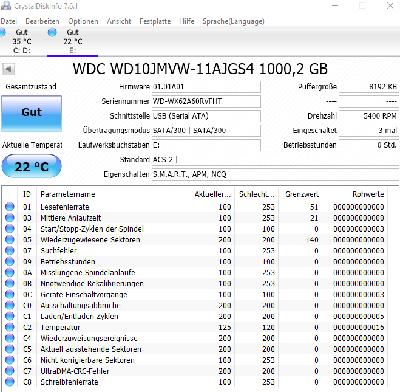Click the Firmware field 01.01A01

206,87
